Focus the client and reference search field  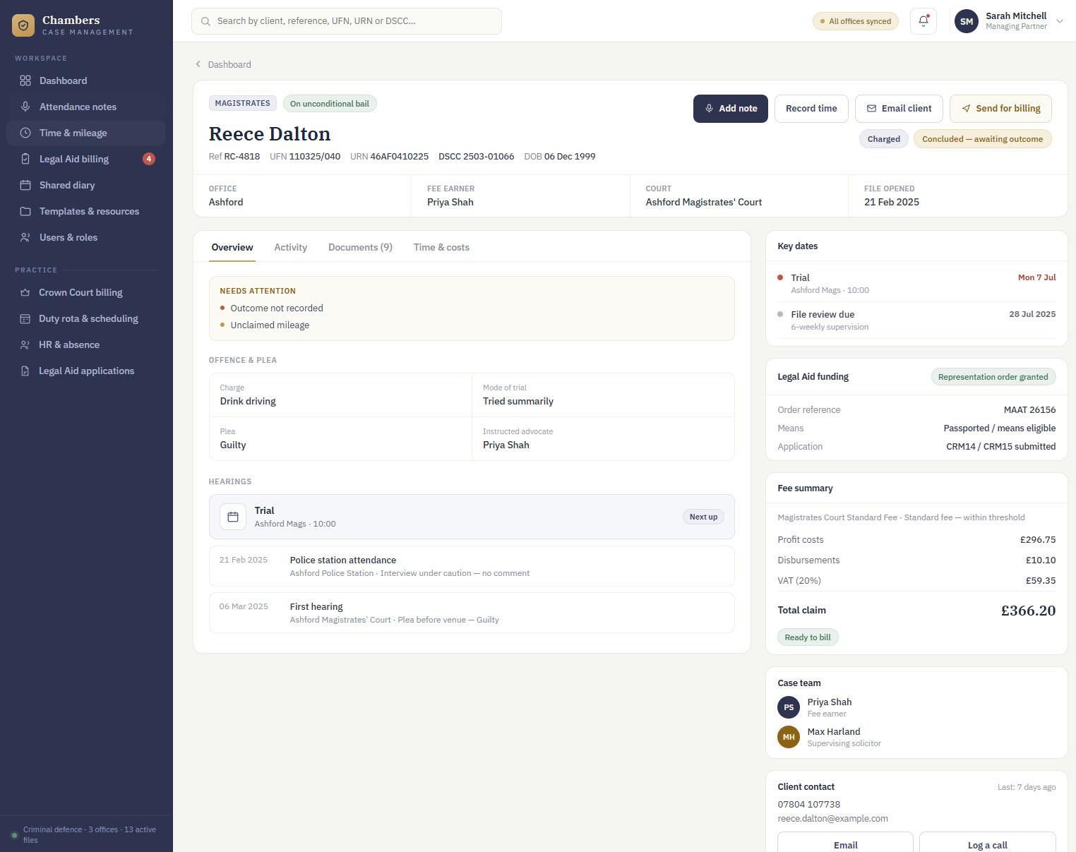coord(347,21)
